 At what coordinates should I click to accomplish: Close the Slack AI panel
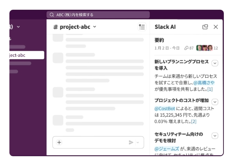[216, 27]
